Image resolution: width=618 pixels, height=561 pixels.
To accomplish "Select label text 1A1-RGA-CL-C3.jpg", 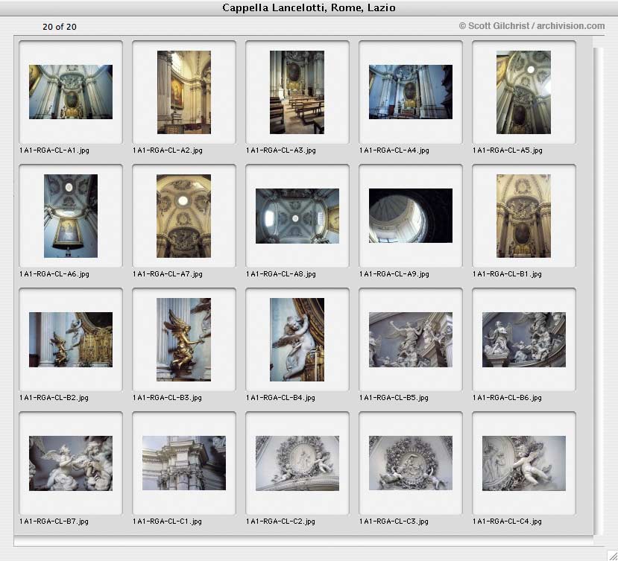I will pyautogui.click(x=394, y=522).
